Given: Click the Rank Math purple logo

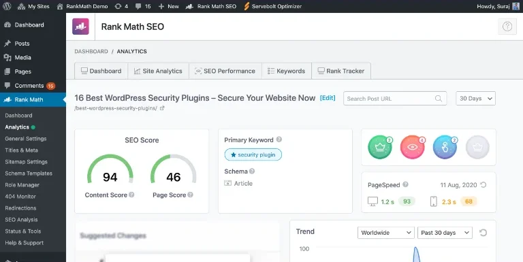Looking at the screenshot, I should pos(81,27).
